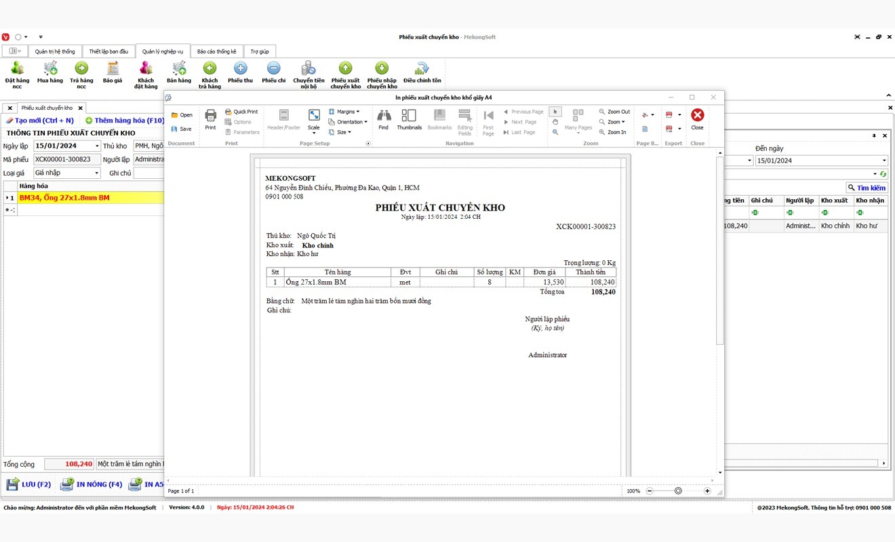Open the Thiết lập ban đầu tab

tap(108, 51)
